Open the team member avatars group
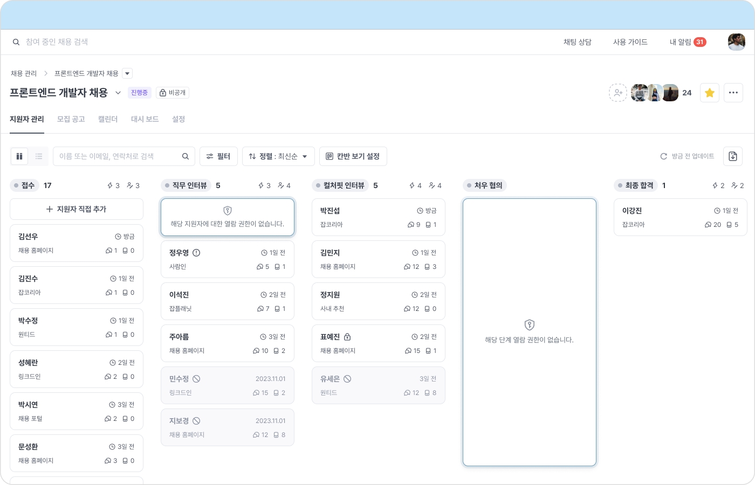 pos(655,93)
